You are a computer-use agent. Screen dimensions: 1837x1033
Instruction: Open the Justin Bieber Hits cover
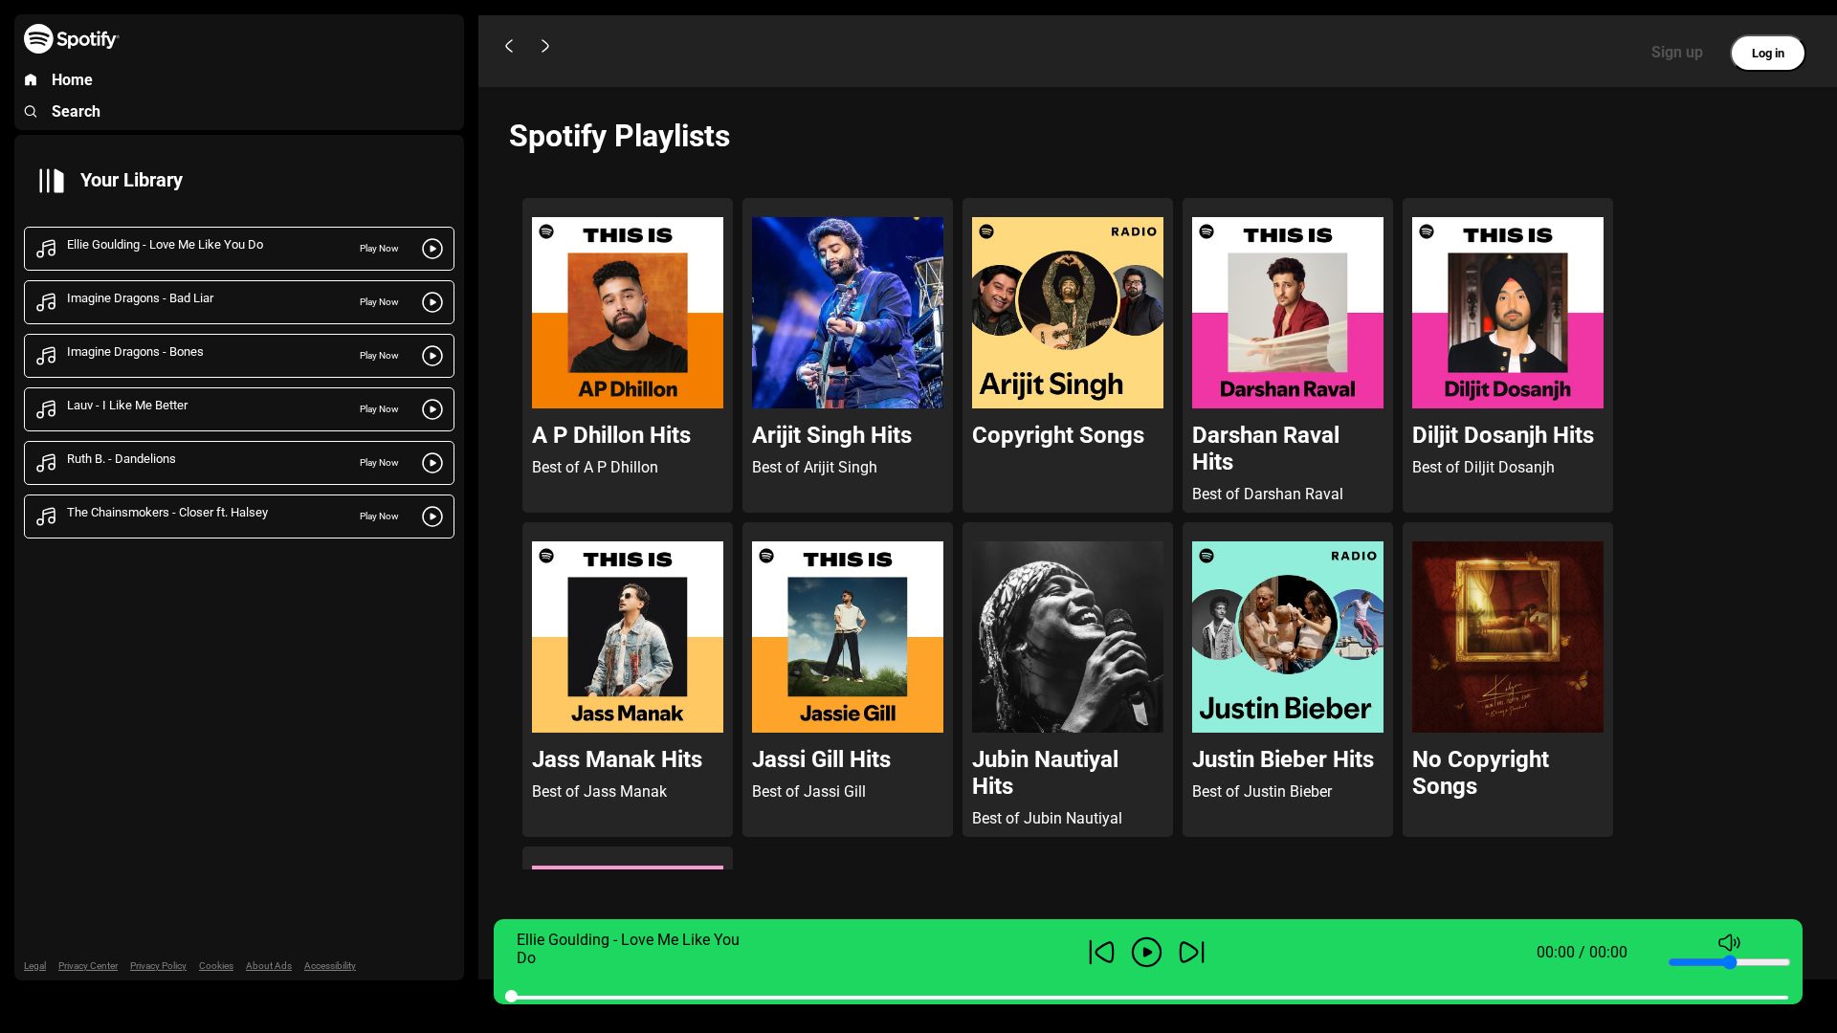click(1288, 637)
